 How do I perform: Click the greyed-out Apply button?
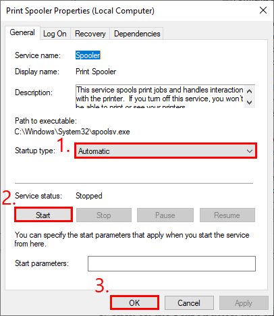pyautogui.click(x=244, y=302)
